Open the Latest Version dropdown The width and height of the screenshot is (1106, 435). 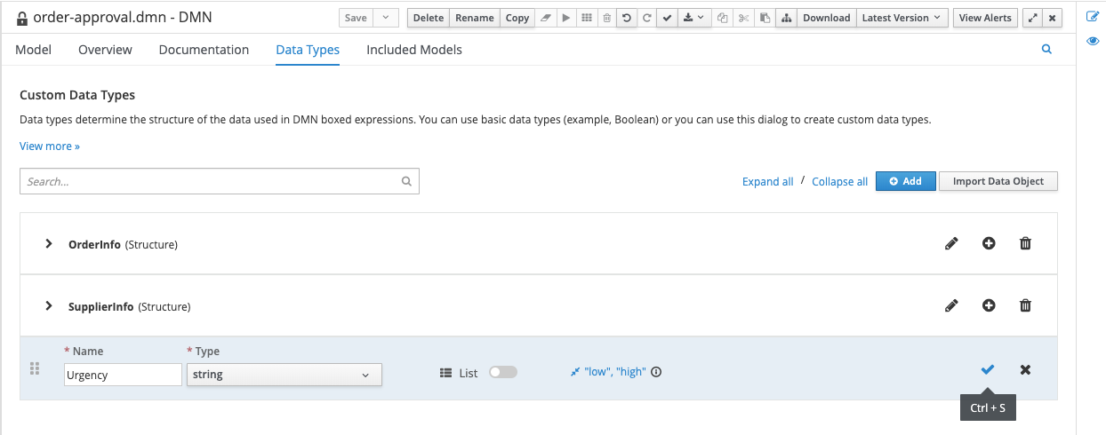click(903, 18)
